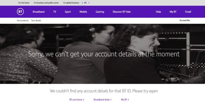Image resolution: width=205 pixels, height=109 pixels.
Task: Visit Discover BT Halo page
Action: (122, 12)
